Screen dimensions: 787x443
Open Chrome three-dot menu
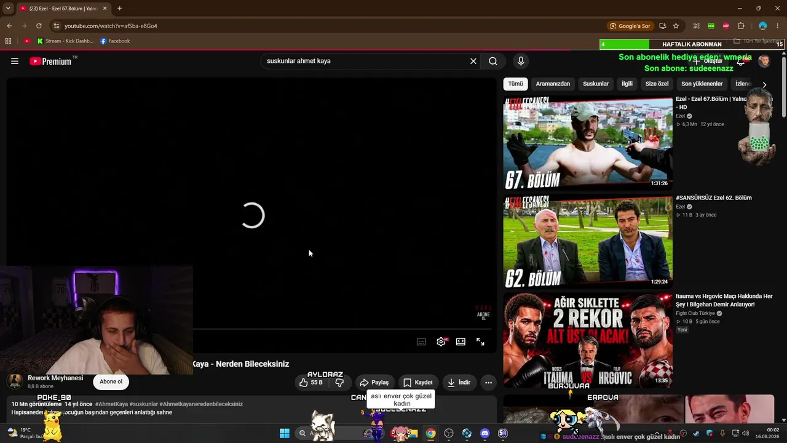pyautogui.click(x=778, y=26)
